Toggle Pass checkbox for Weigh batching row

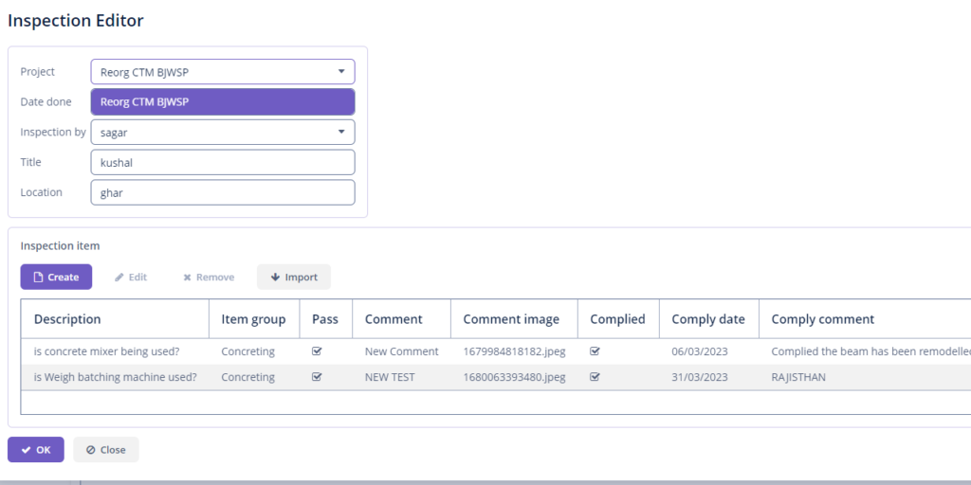[317, 377]
